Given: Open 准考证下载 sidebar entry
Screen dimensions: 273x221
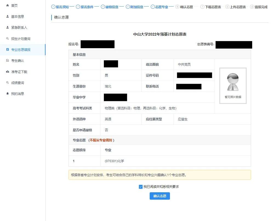Looking at the screenshot, I should pyautogui.click(x=23, y=72).
